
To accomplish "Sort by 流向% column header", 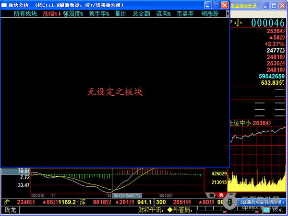I will (x=164, y=14).
